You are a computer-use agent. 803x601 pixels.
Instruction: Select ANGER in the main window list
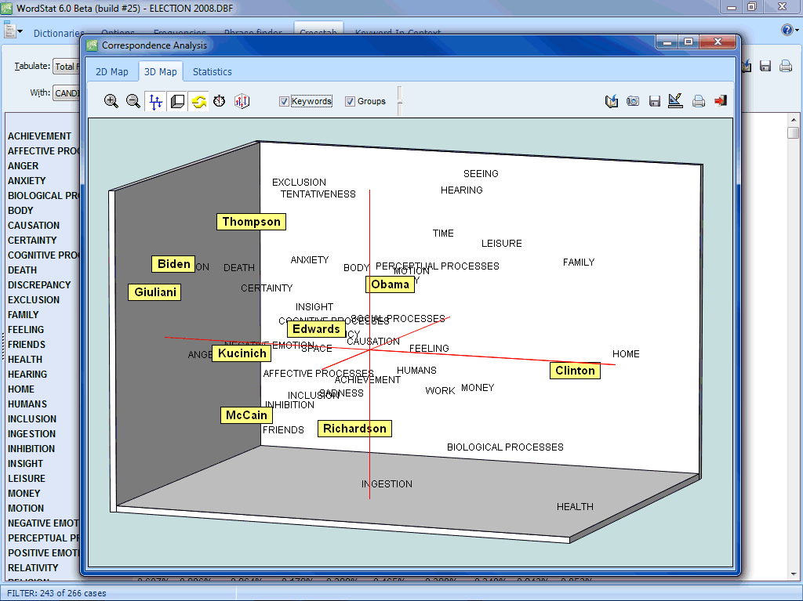click(23, 166)
